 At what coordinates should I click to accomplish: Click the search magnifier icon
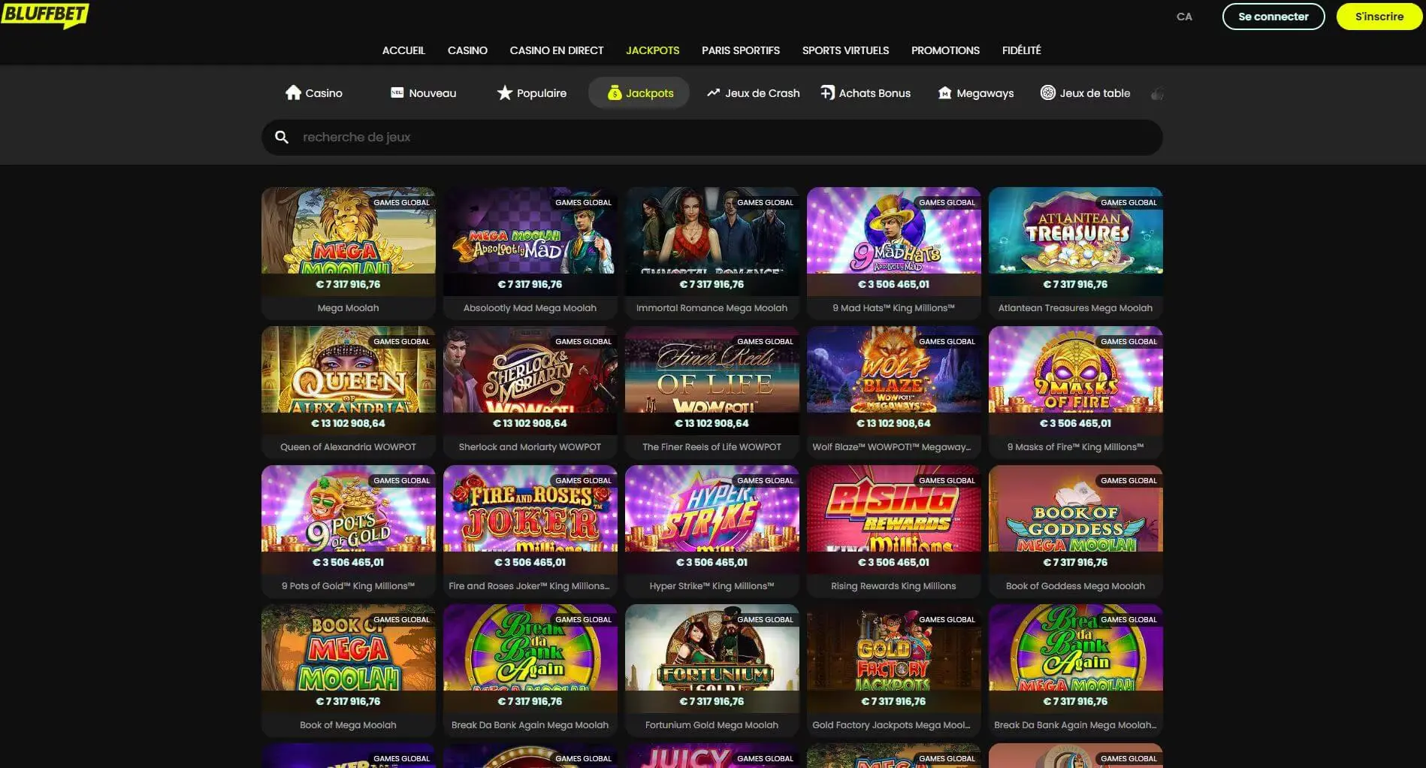pyautogui.click(x=282, y=137)
